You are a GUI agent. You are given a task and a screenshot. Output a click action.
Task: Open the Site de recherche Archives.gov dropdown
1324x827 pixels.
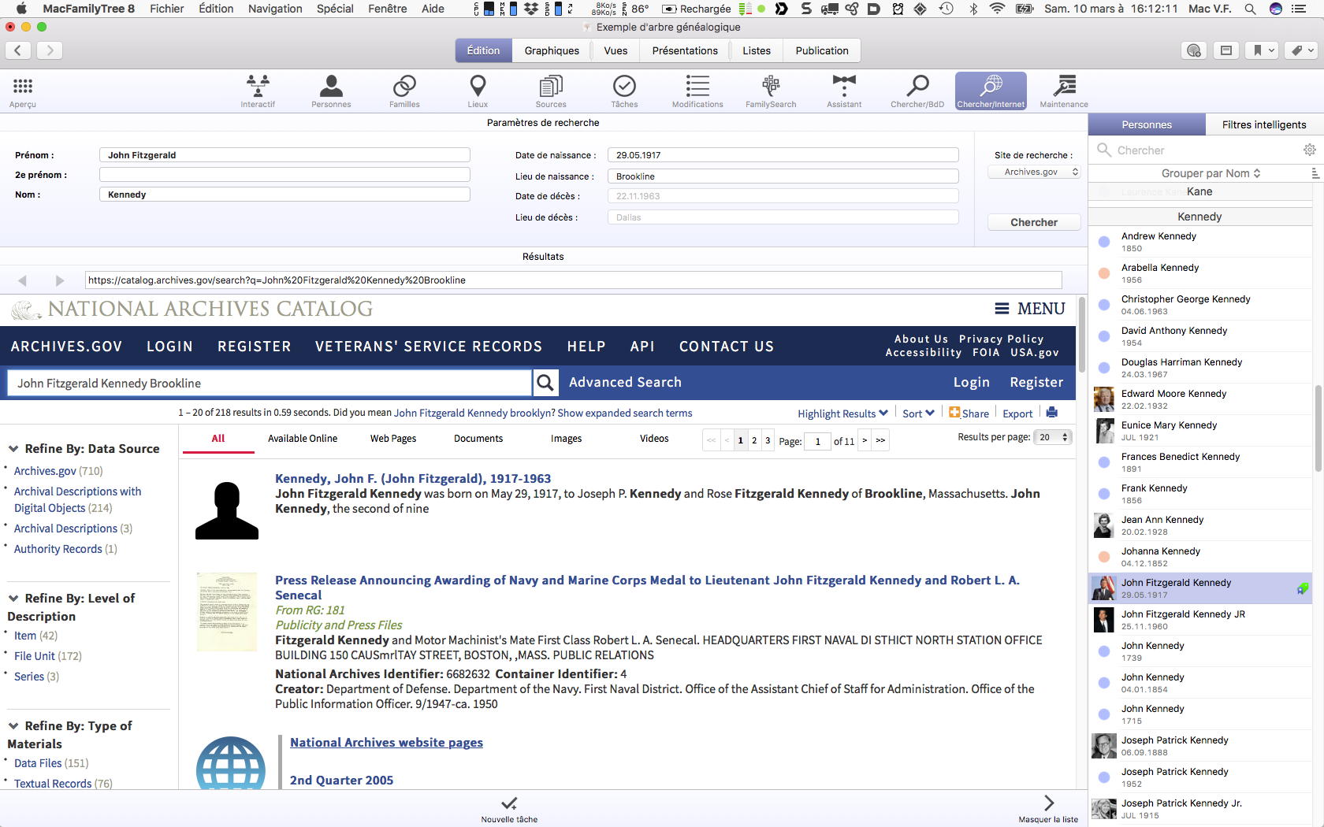coord(1034,172)
